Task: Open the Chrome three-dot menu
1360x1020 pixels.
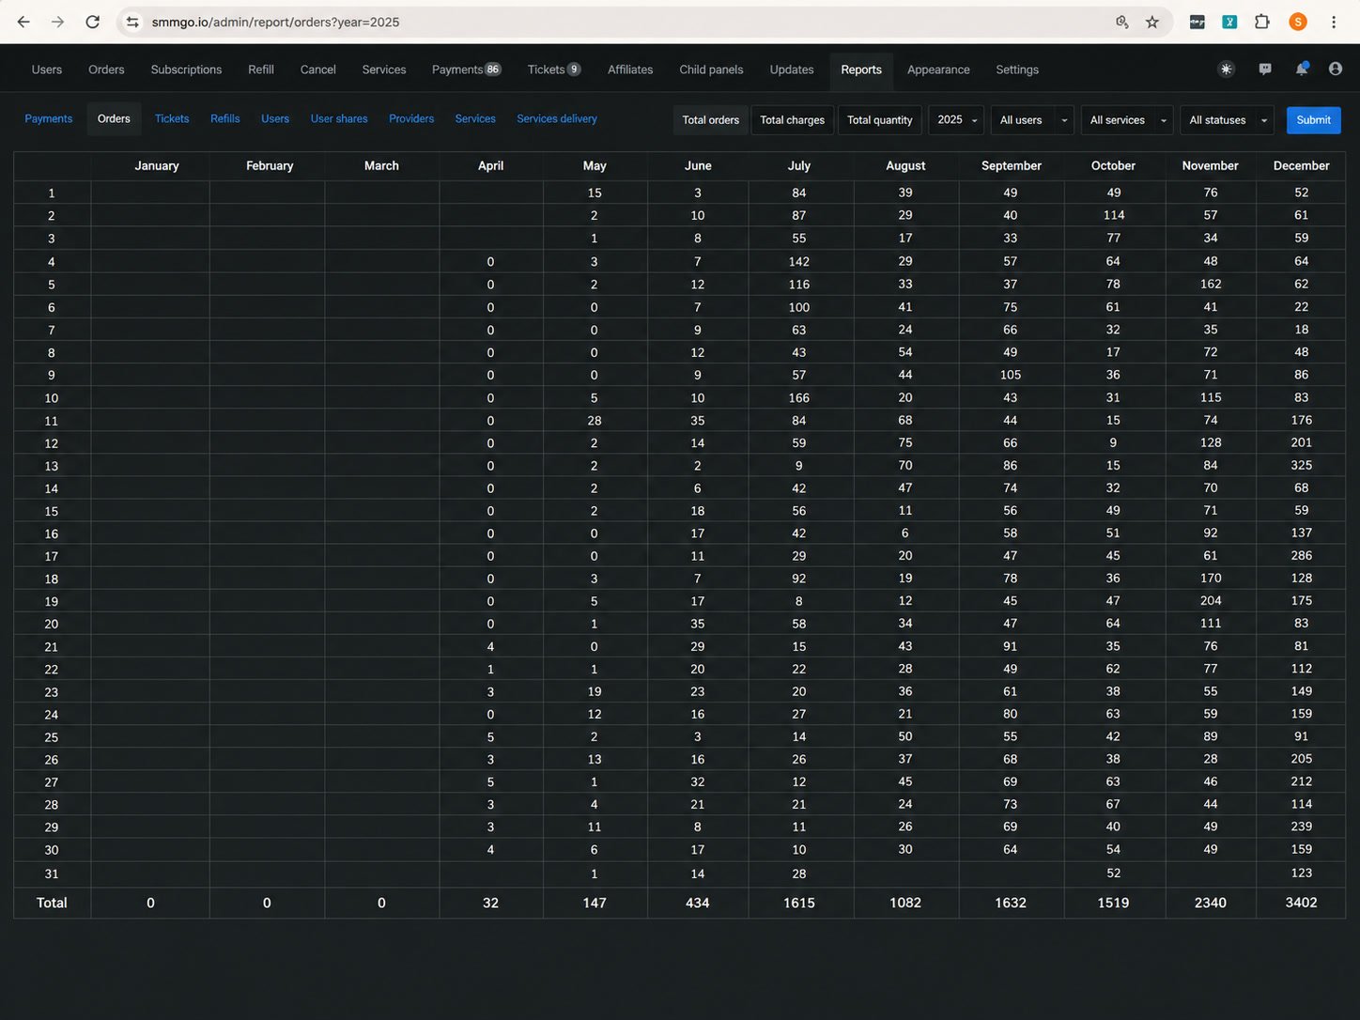Action: pyautogui.click(x=1334, y=22)
